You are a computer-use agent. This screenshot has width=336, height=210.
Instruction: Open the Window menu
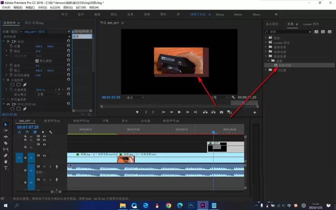tap(81, 7)
